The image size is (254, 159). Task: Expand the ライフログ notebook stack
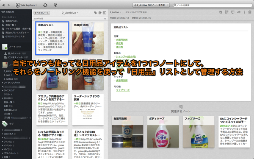(3, 90)
